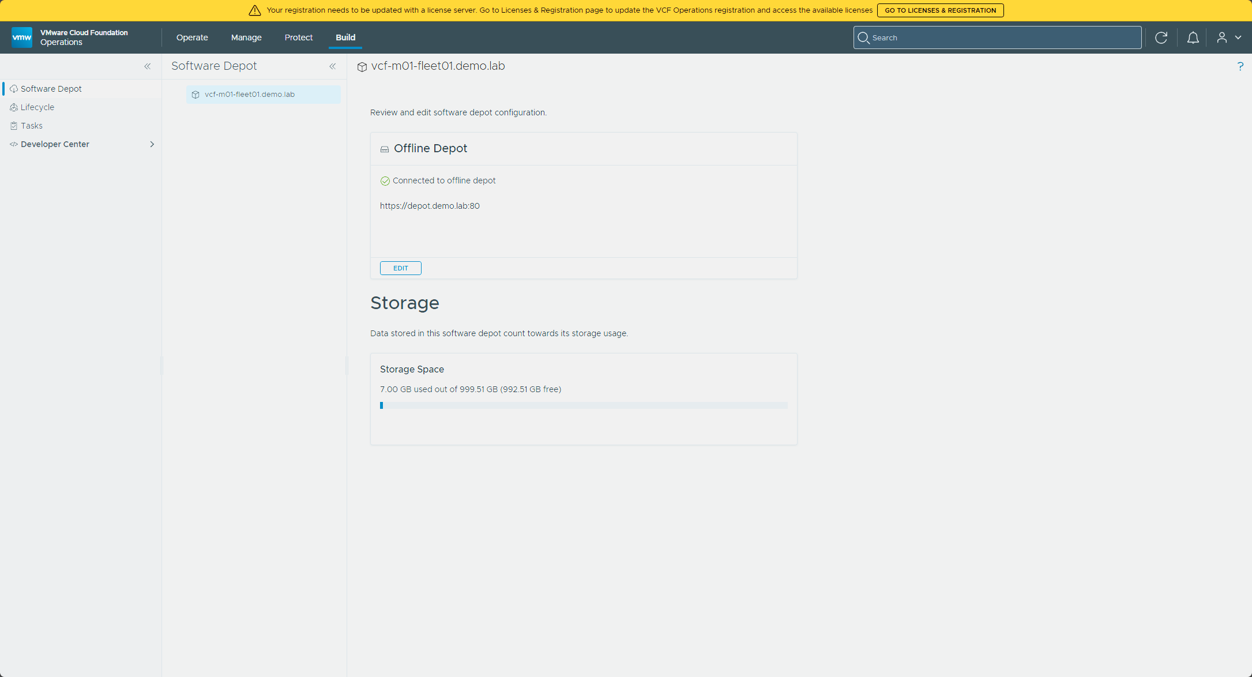Click the 'Offline Depot' card title
This screenshot has width=1252, height=677.
pos(430,148)
